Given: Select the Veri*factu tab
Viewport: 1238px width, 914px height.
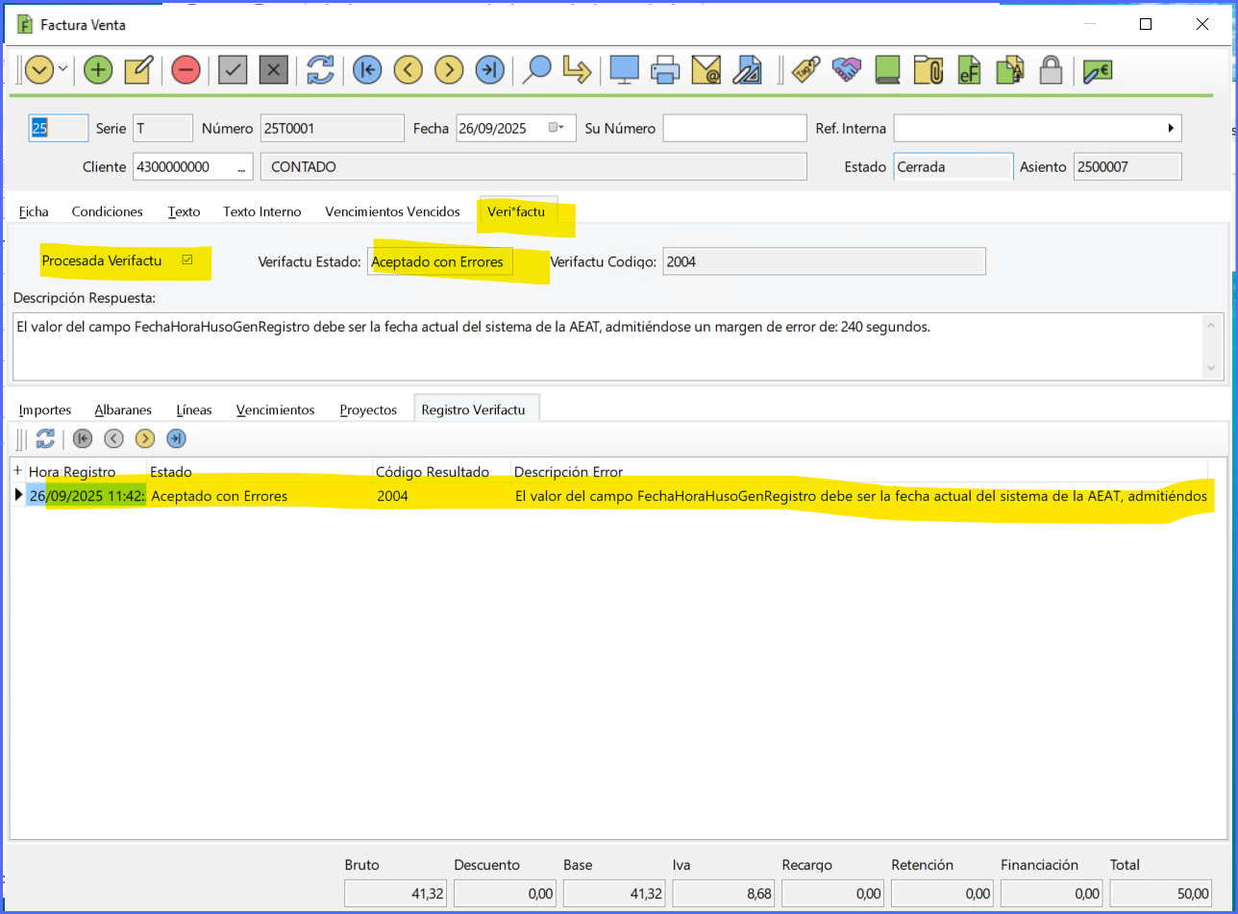Looking at the screenshot, I should coord(516,211).
